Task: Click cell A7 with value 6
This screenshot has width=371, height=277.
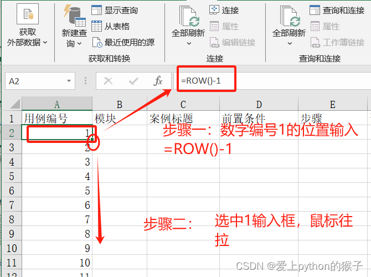Action: [57, 205]
